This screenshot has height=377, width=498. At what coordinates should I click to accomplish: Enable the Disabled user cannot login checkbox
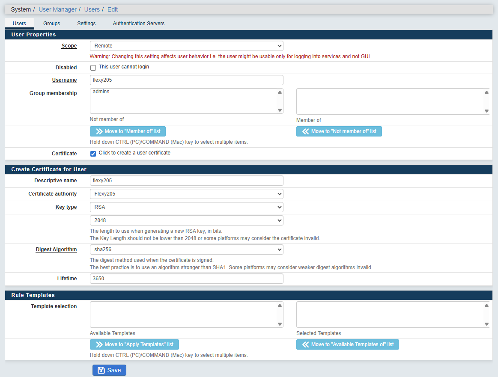point(93,68)
